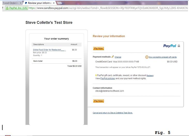Click the Descriptions column header

[x=39, y=45]
